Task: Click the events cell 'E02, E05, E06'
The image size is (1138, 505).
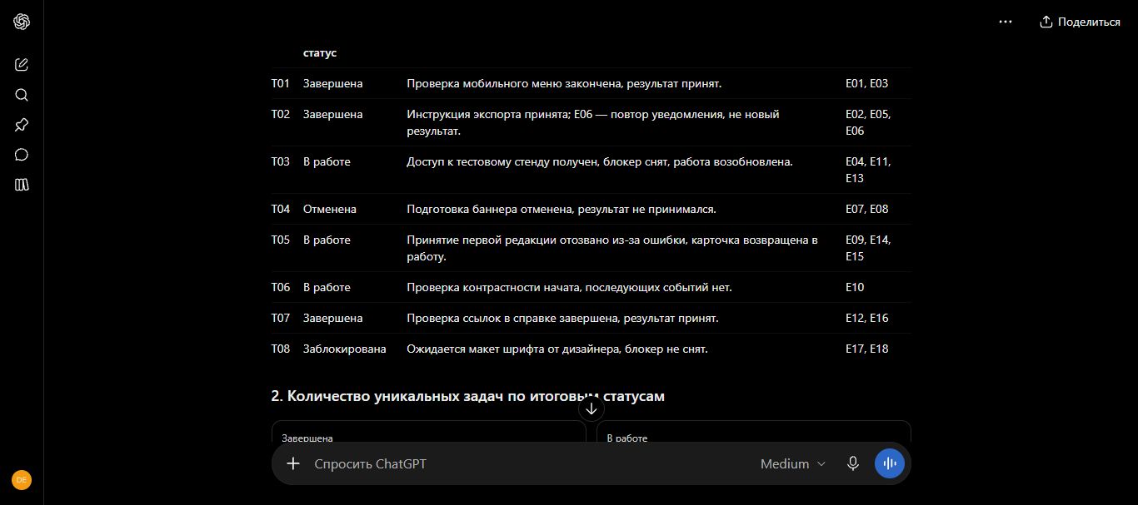Action: [868, 122]
